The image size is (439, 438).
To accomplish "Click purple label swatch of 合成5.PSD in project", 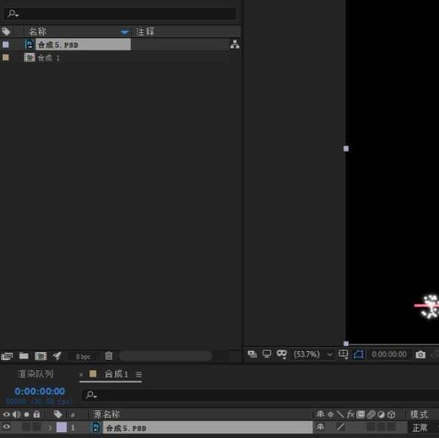I will coord(6,44).
